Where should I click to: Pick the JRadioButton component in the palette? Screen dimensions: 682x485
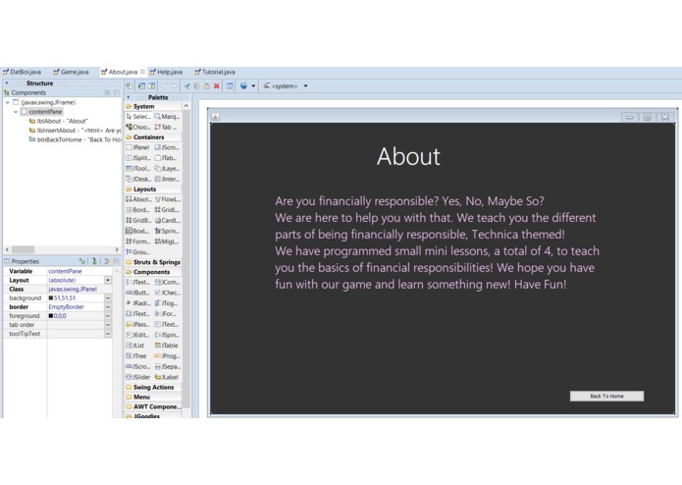tap(138, 303)
